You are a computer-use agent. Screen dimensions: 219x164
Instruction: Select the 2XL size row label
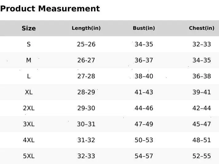tap(29, 108)
